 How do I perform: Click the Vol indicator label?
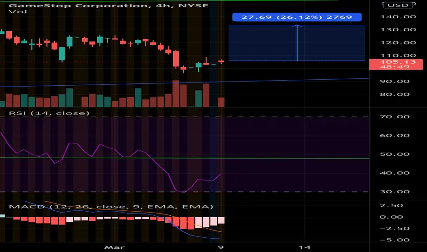click(x=18, y=11)
